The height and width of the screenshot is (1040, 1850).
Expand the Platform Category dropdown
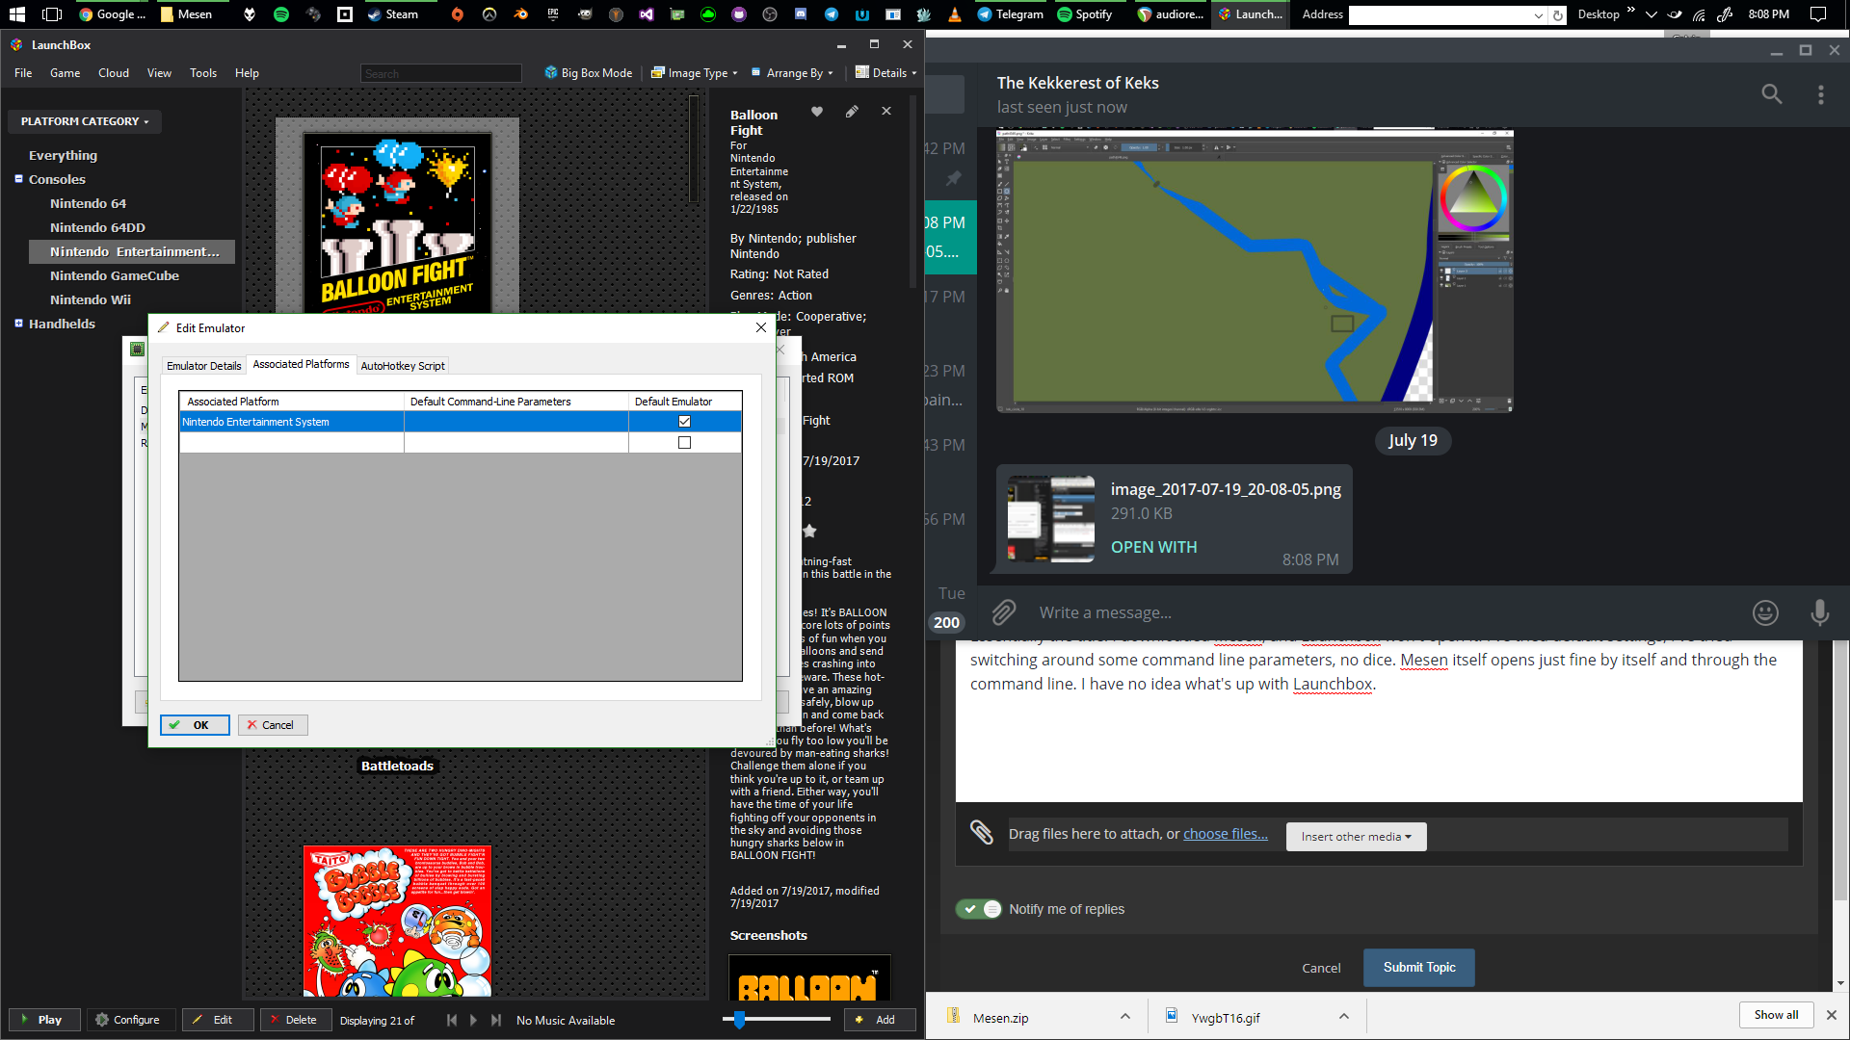[x=85, y=121]
